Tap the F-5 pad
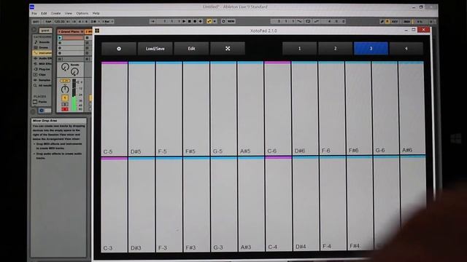 169,108
